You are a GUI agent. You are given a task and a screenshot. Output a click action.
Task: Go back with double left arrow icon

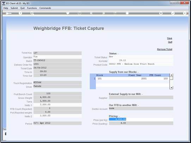(x=91, y=13)
